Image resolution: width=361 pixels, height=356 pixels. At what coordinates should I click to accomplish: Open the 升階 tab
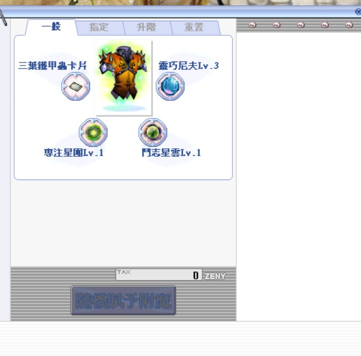[147, 27]
